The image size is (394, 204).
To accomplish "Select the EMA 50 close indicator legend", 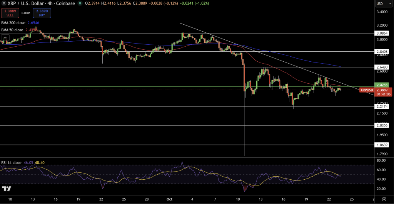I will point(13,30).
